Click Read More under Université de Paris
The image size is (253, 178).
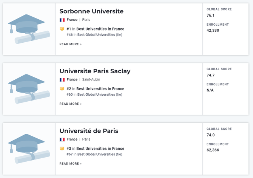pos(71,164)
